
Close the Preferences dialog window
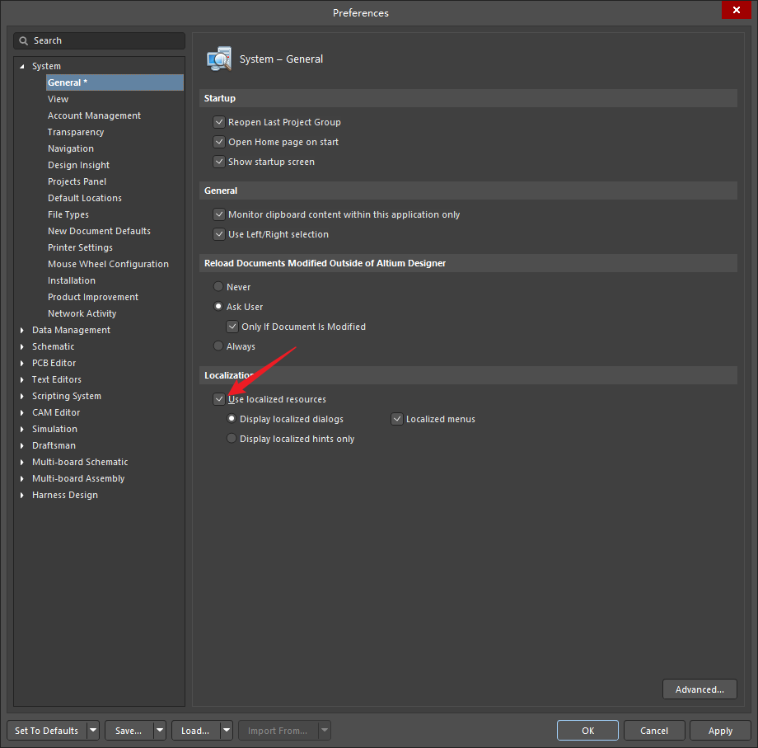click(735, 11)
